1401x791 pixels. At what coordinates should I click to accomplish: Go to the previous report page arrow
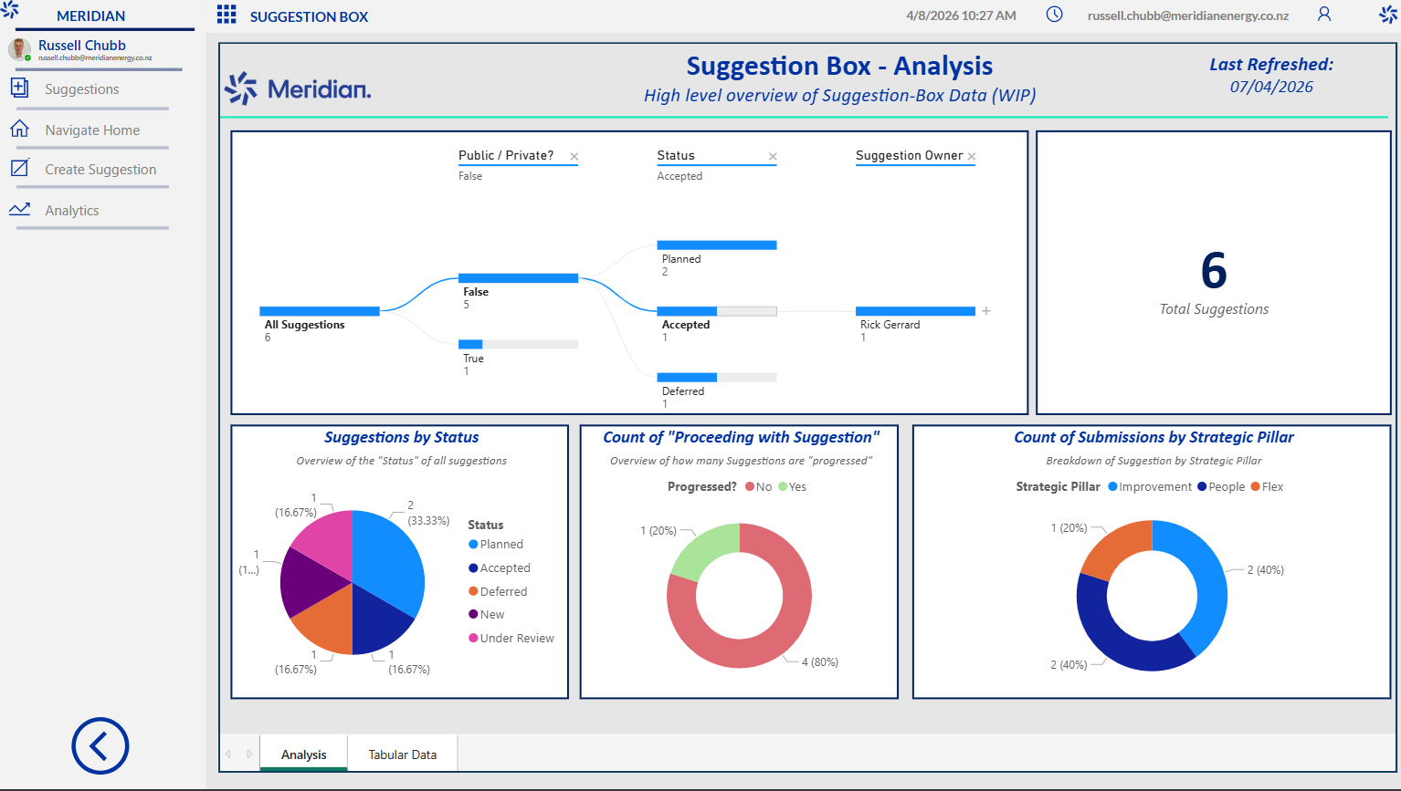pyautogui.click(x=228, y=755)
